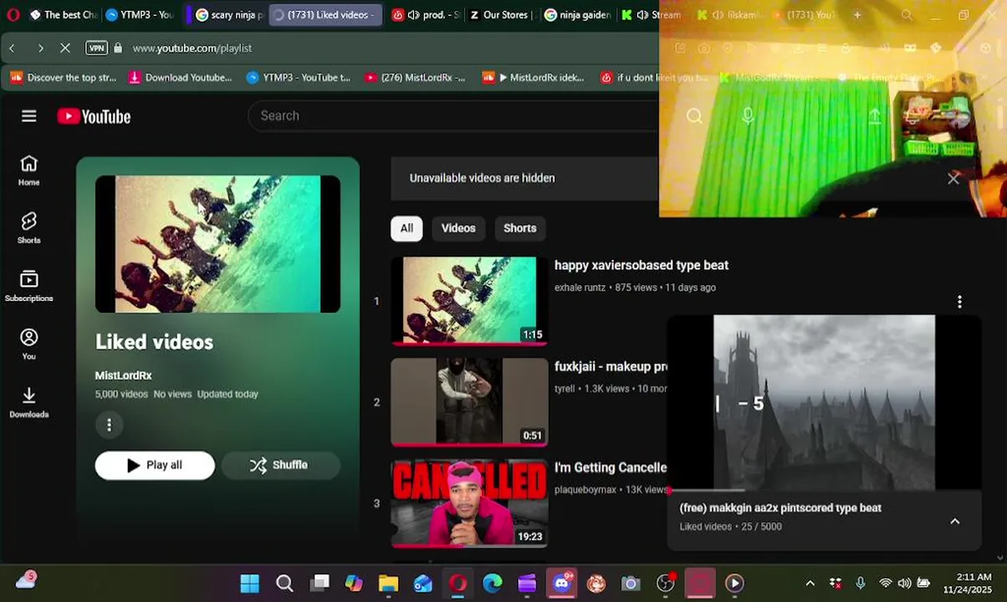
Task: Click the miniplayer progress bar
Action: point(824,490)
